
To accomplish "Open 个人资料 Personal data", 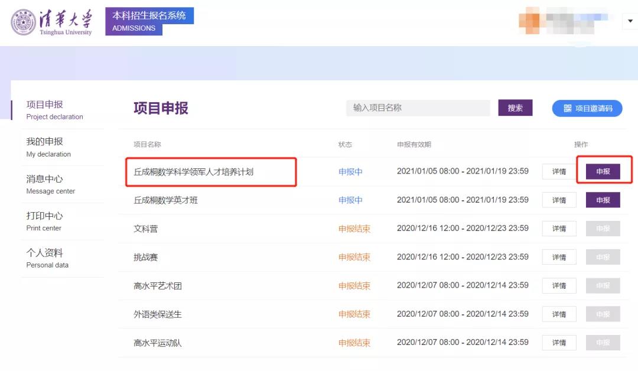I will tap(47, 259).
